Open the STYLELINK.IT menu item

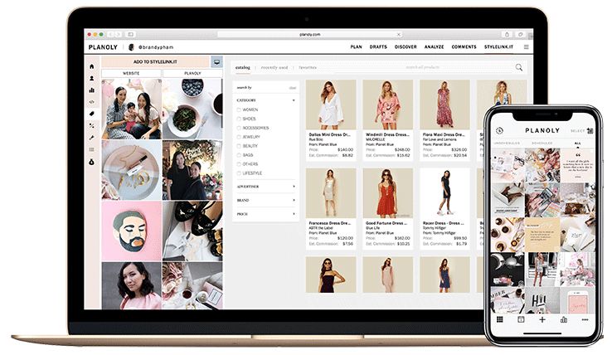pos(499,47)
